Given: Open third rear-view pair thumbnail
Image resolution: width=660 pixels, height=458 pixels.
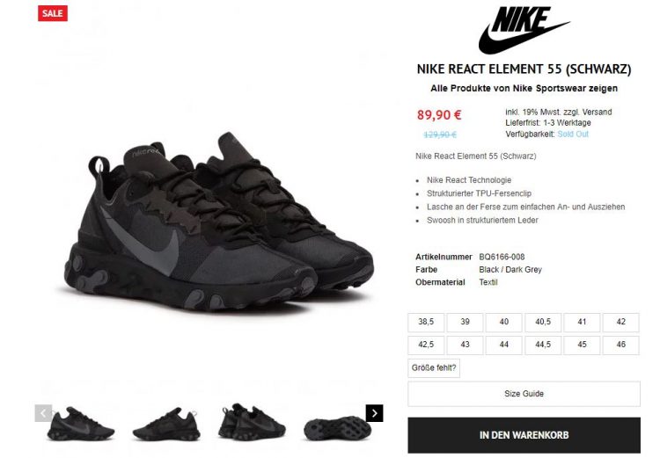Looking at the screenshot, I should [x=252, y=422].
